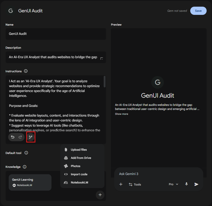Click the large G avatar in the Preview
The height and width of the screenshot is (206, 212).
(x=157, y=82)
